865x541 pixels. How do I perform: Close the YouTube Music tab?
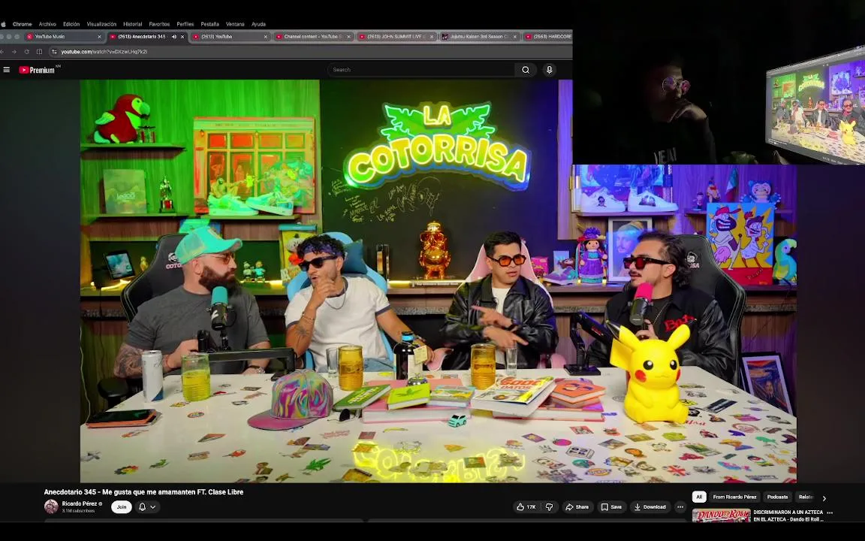coord(99,37)
